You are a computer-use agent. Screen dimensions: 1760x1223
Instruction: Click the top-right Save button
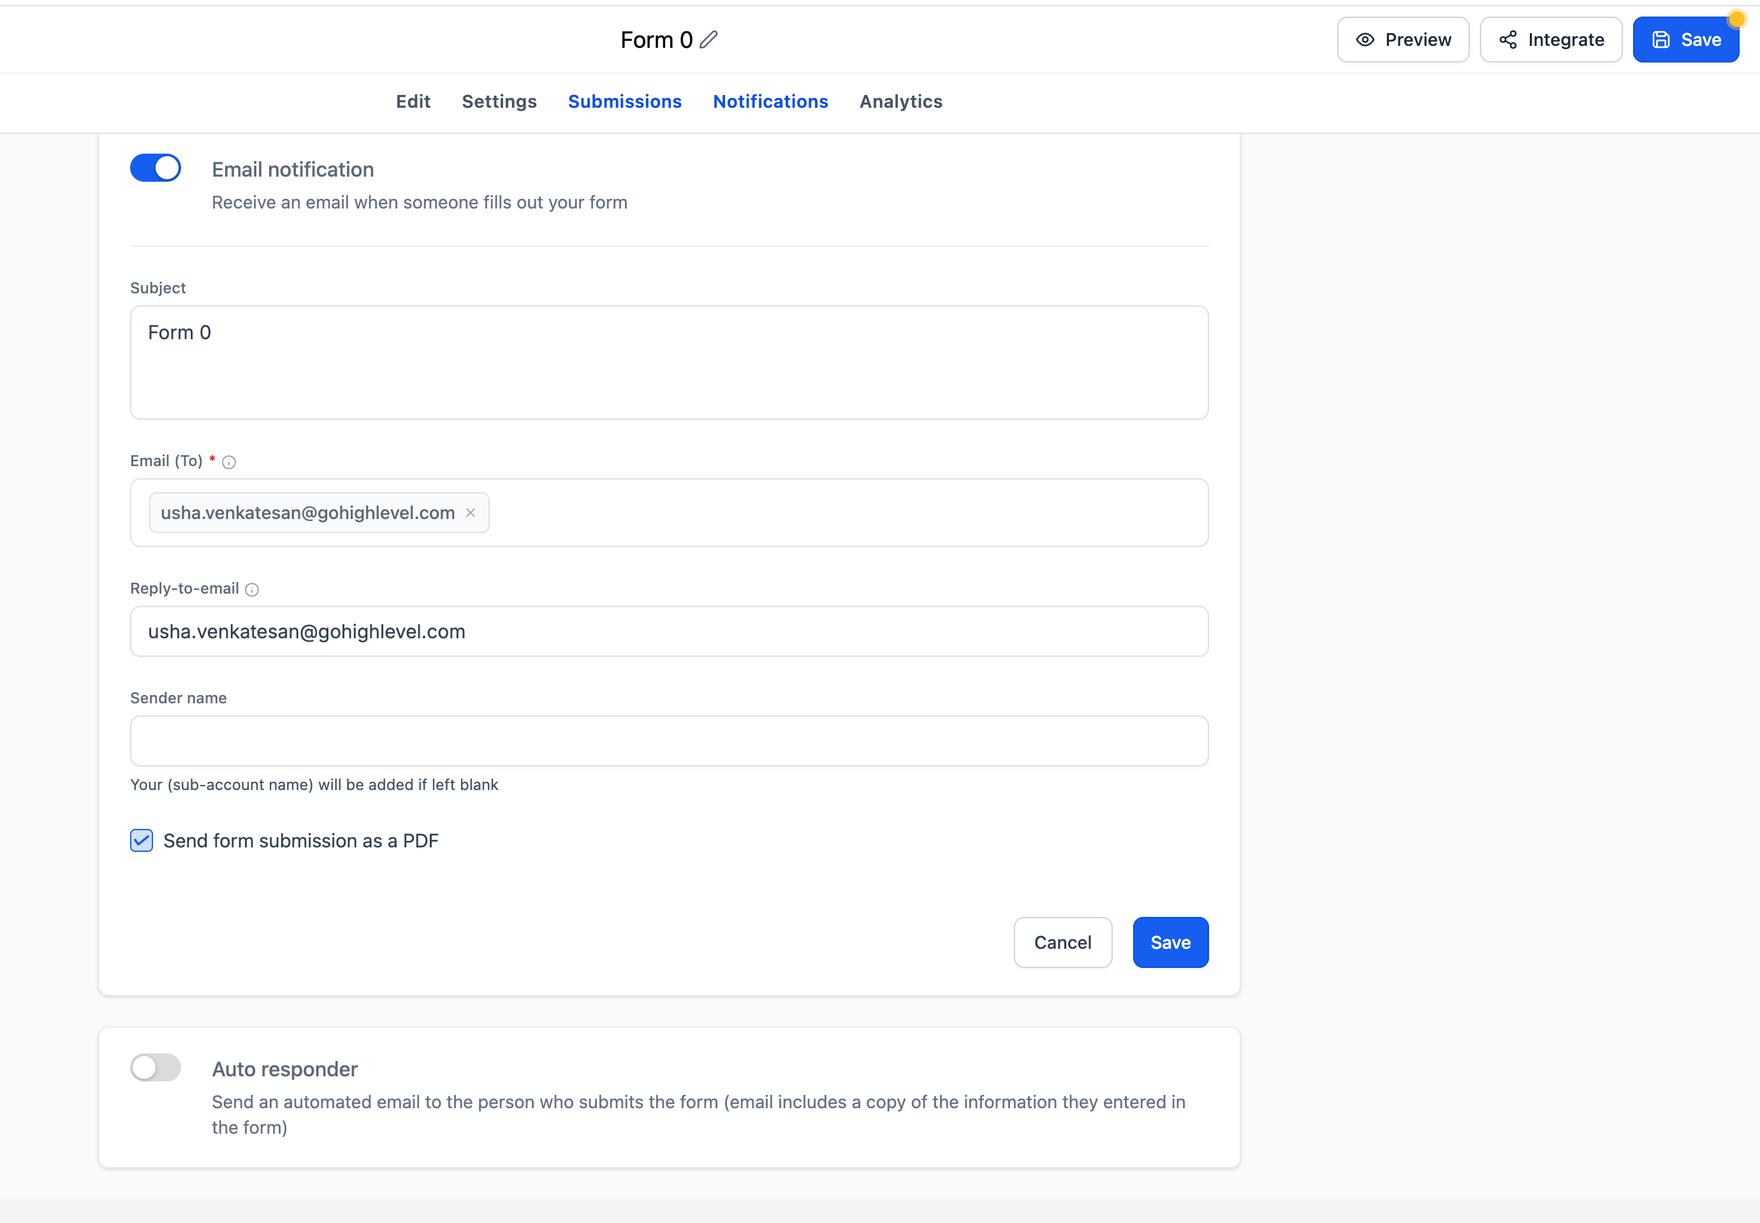[1685, 39]
